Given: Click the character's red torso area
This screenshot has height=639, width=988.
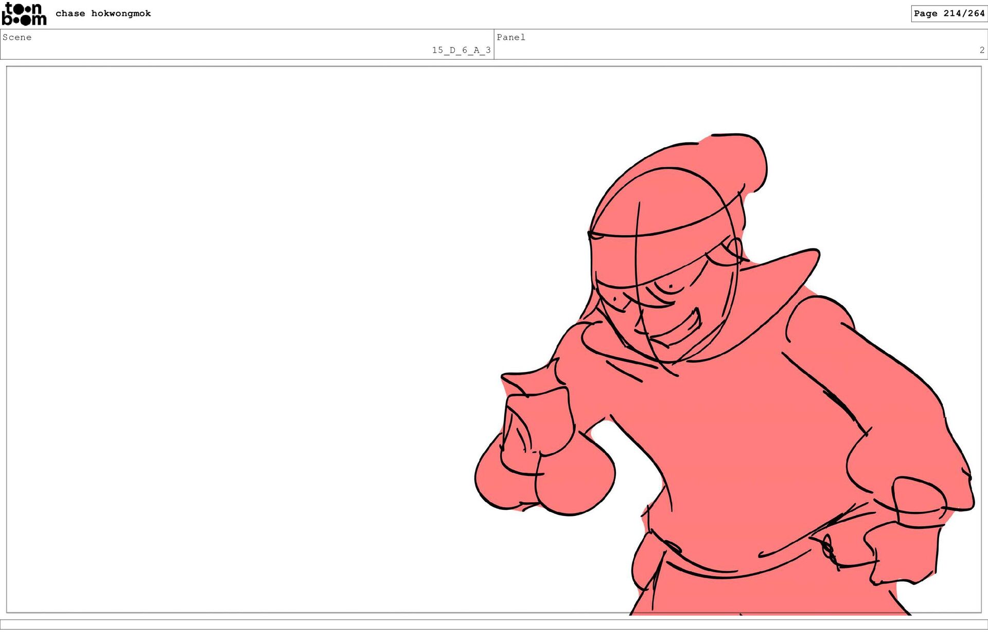Looking at the screenshot, I should (746, 453).
